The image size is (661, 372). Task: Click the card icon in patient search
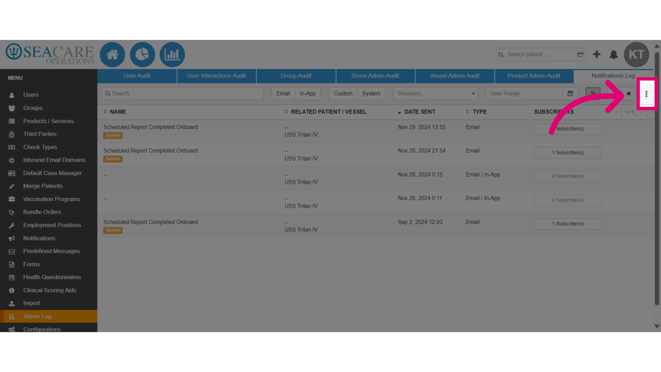click(x=580, y=54)
